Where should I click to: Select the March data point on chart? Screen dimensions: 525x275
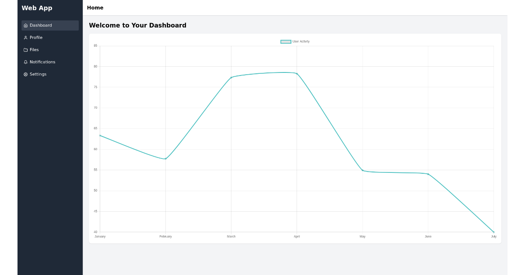coord(231,78)
